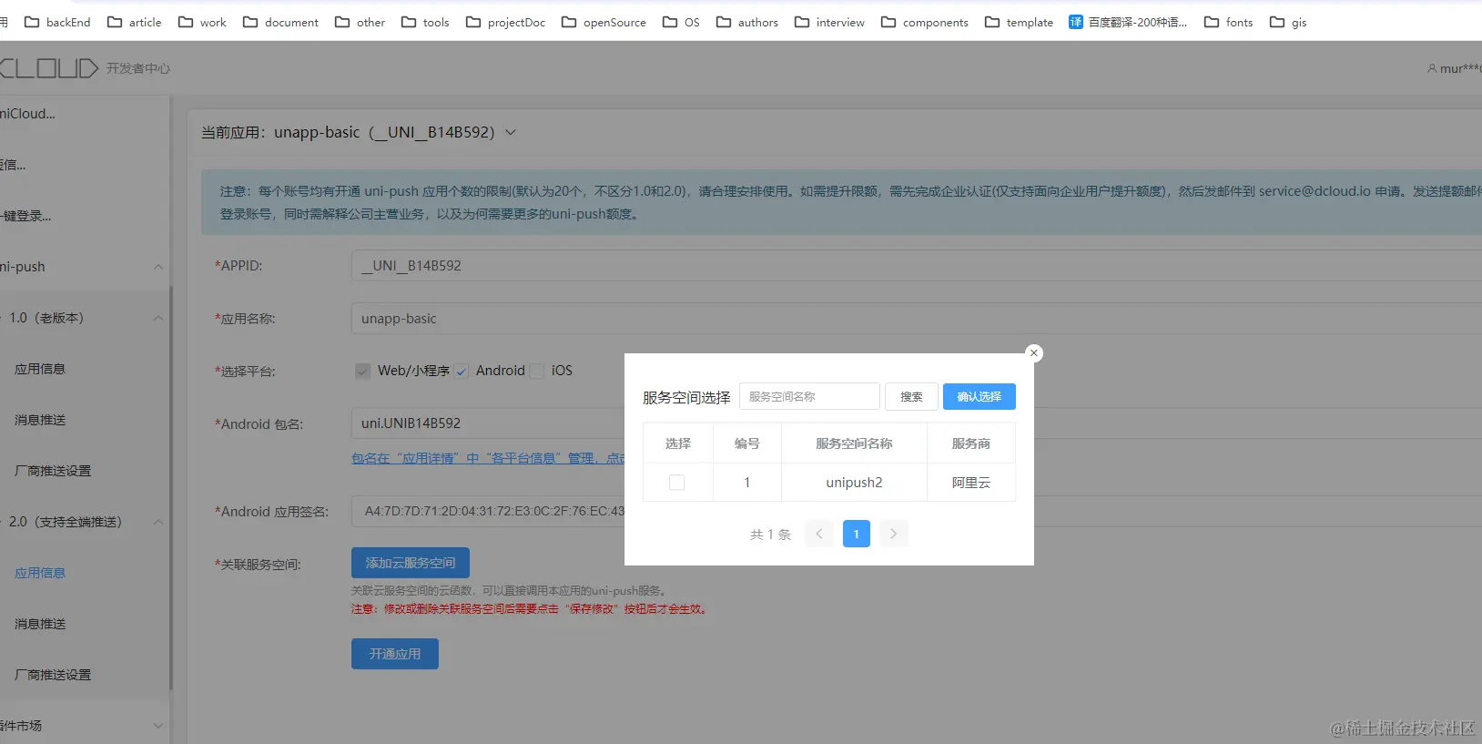Go to previous page in dialog pagination
1482x744 pixels.
point(818,534)
